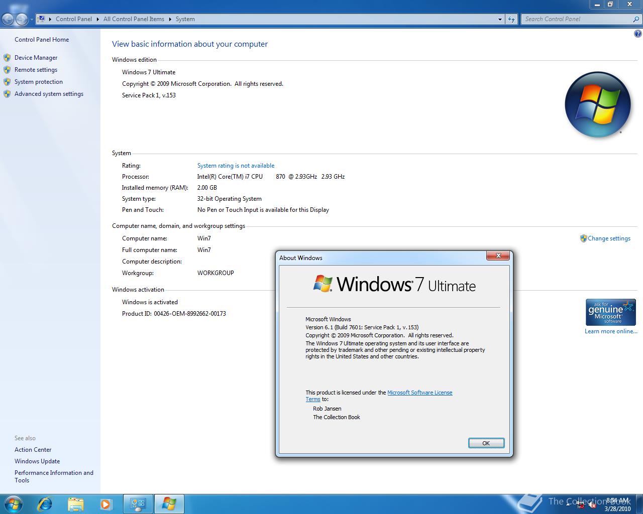Click Version 6.1 Build 7601 text
This screenshot has height=514, width=643.
point(362,327)
